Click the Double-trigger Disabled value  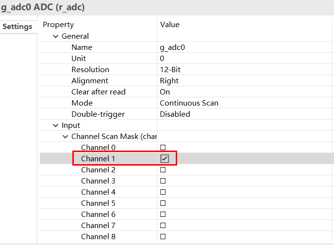pos(175,114)
